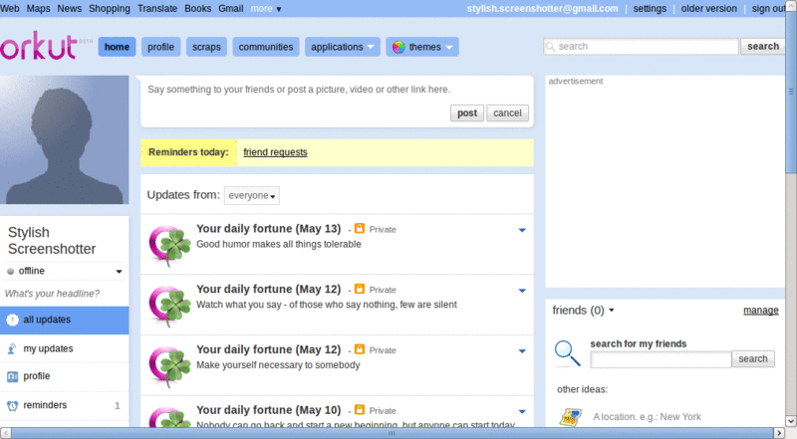
Task: Open the Shopping link in top bar
Action: [x=110, y=9]
